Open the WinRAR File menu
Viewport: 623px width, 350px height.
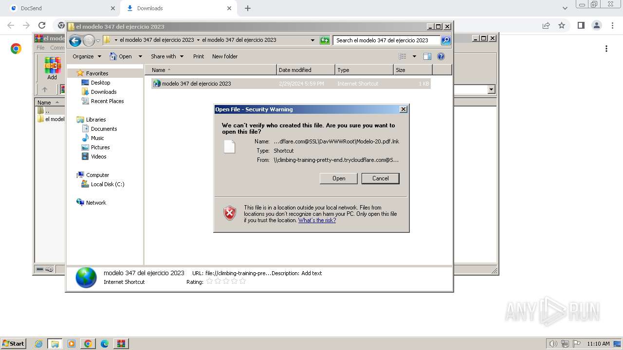click(x=40, y=48)
